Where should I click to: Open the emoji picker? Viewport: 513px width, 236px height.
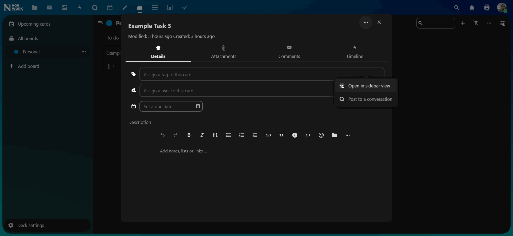click(x=321, y=135)
